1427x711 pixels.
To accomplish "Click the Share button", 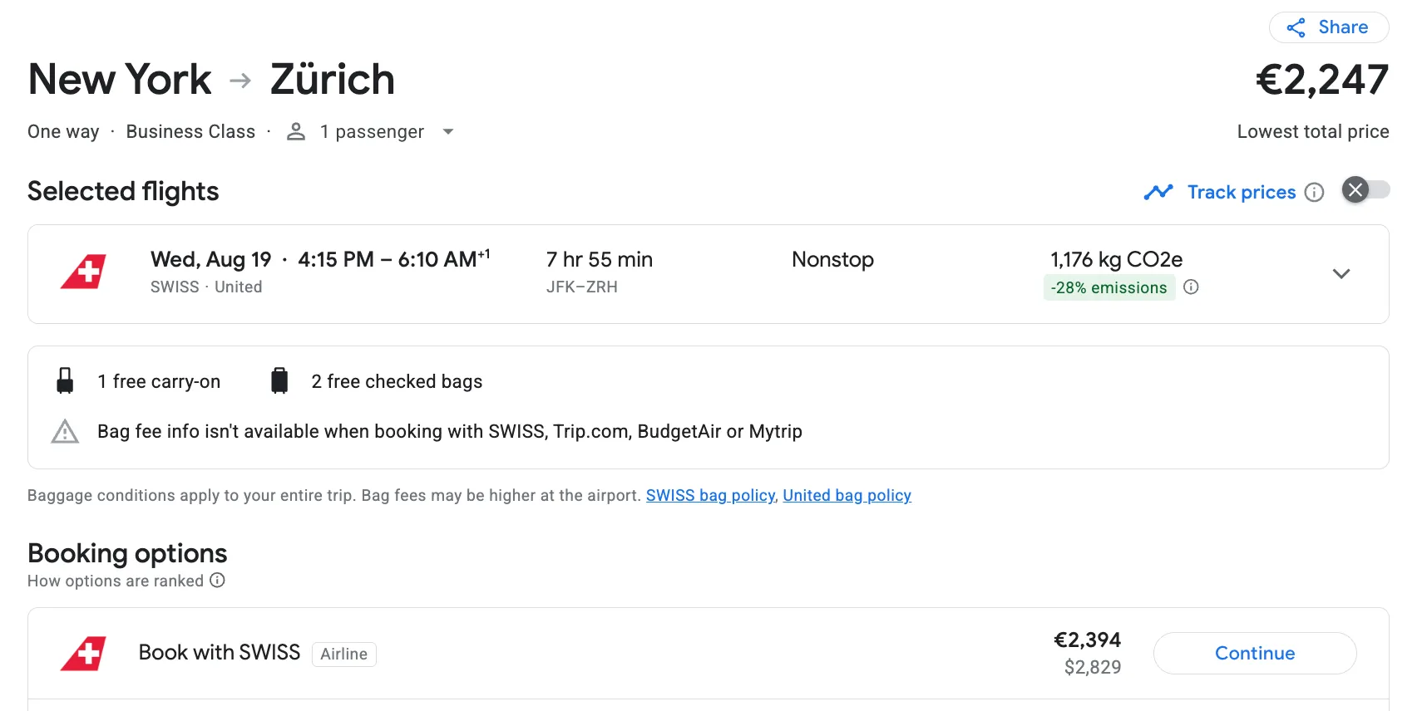I will pyautogui.click(x=1328, y=27).
